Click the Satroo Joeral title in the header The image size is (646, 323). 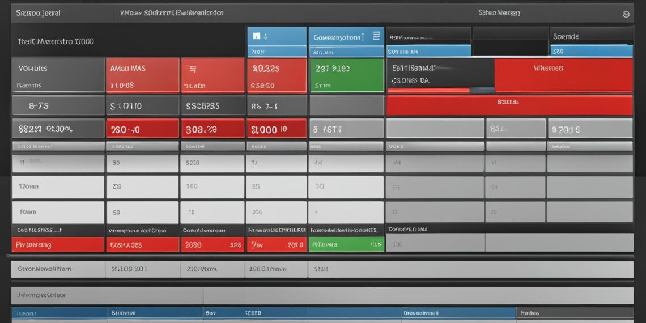(x=38, y=13)
